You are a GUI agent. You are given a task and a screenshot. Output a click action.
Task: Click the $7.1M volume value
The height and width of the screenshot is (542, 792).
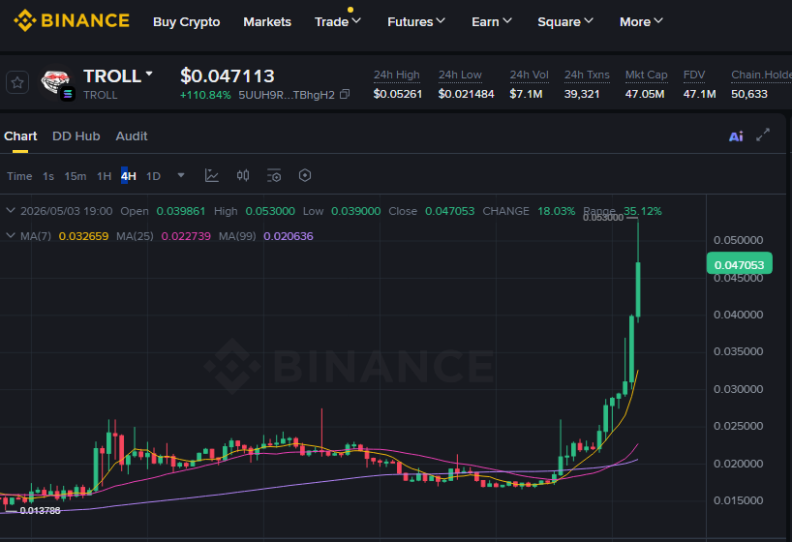[526, 94]
